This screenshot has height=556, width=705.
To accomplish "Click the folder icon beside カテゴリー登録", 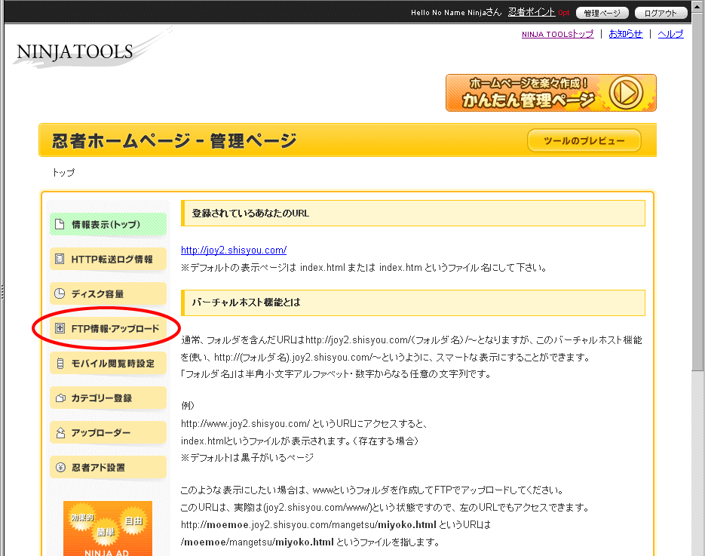I will 60,398.
